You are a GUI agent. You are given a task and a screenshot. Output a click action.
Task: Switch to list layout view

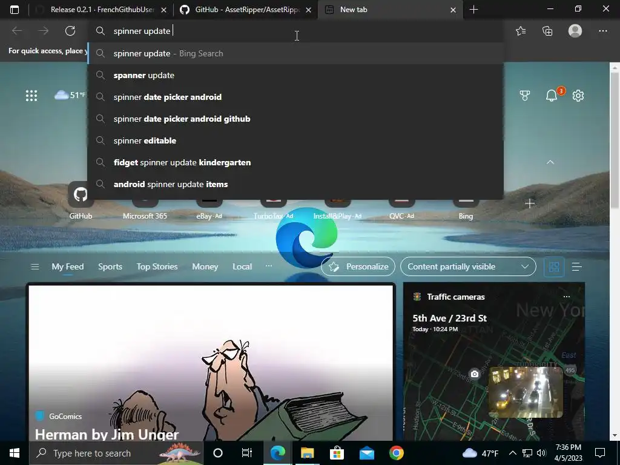(576, 267)
